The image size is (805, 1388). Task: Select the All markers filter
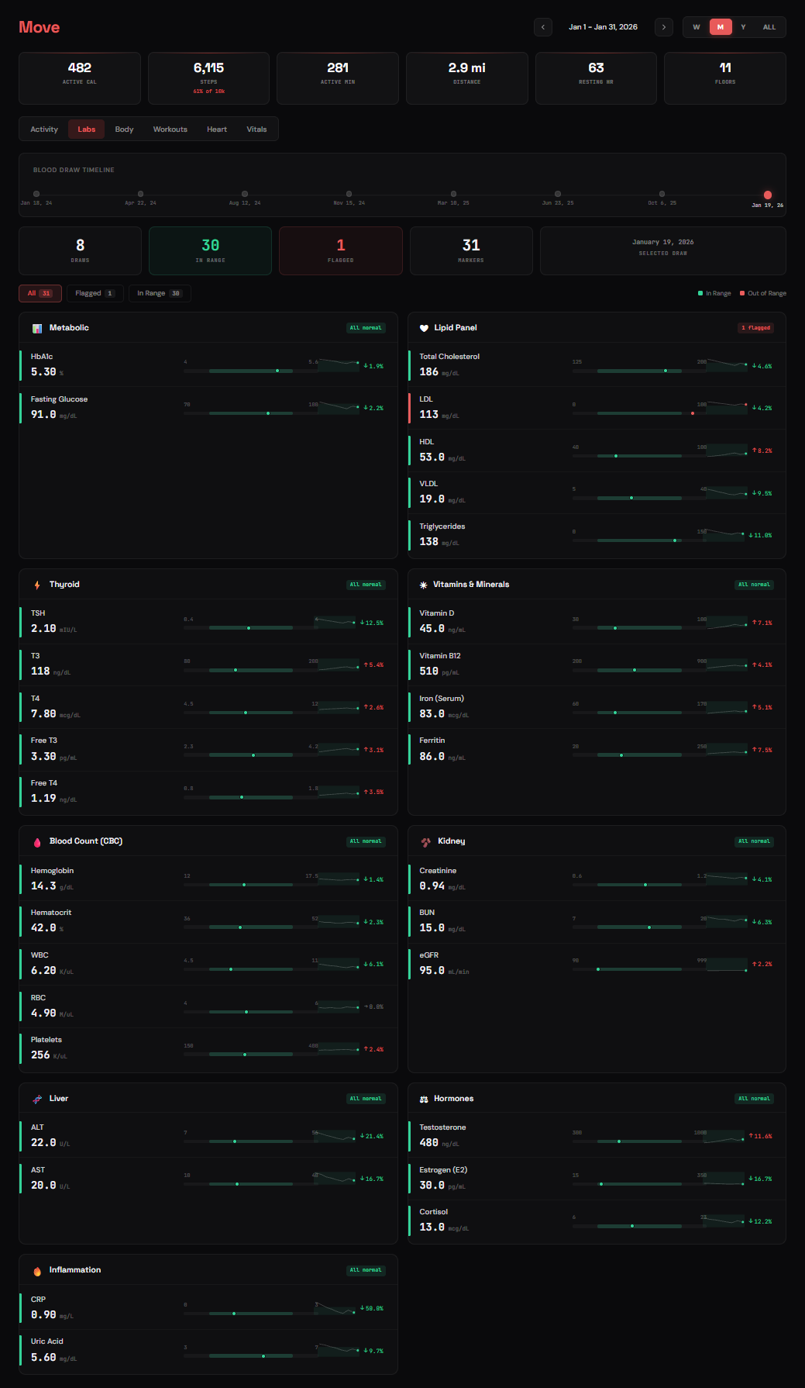(40, 293)
